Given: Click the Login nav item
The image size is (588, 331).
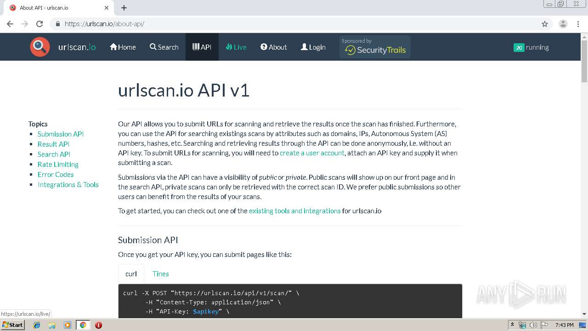Looking at the screenshot, I should (x=313, y=47).
